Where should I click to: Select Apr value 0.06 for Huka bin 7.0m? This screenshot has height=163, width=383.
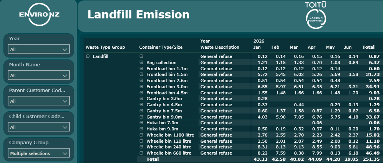tap(317, 123)
